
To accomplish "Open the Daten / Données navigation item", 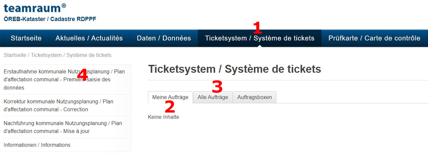I will click(x=164, y=38).
